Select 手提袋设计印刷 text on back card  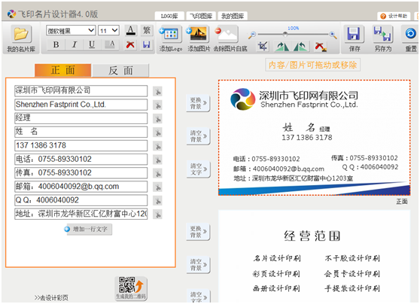pyautogui.click(x=352, y=288)
